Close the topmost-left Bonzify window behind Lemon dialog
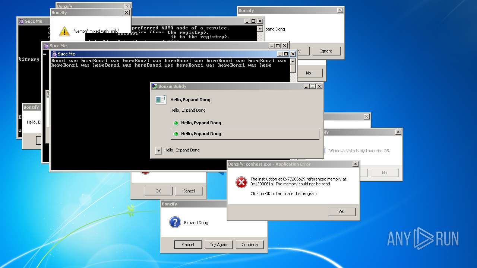477x268 pixels. [x=127, y=6]
